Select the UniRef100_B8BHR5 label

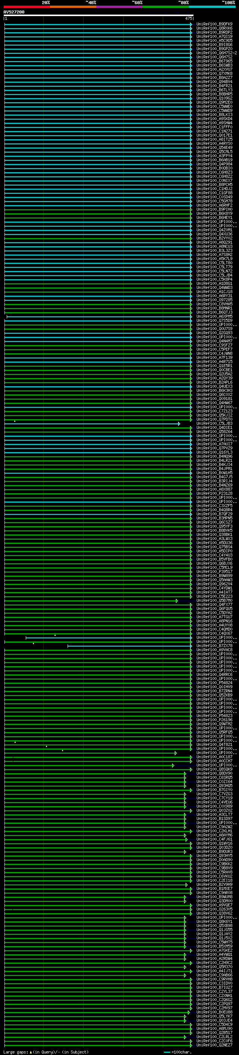(214, 94)
